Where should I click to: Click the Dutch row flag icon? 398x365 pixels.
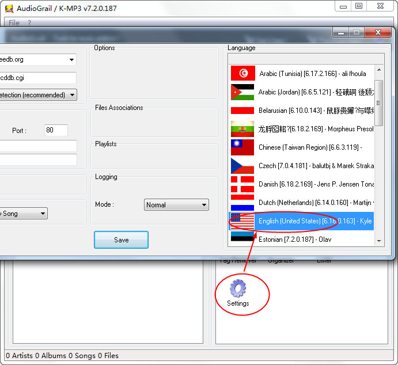(x=242, y=203)
